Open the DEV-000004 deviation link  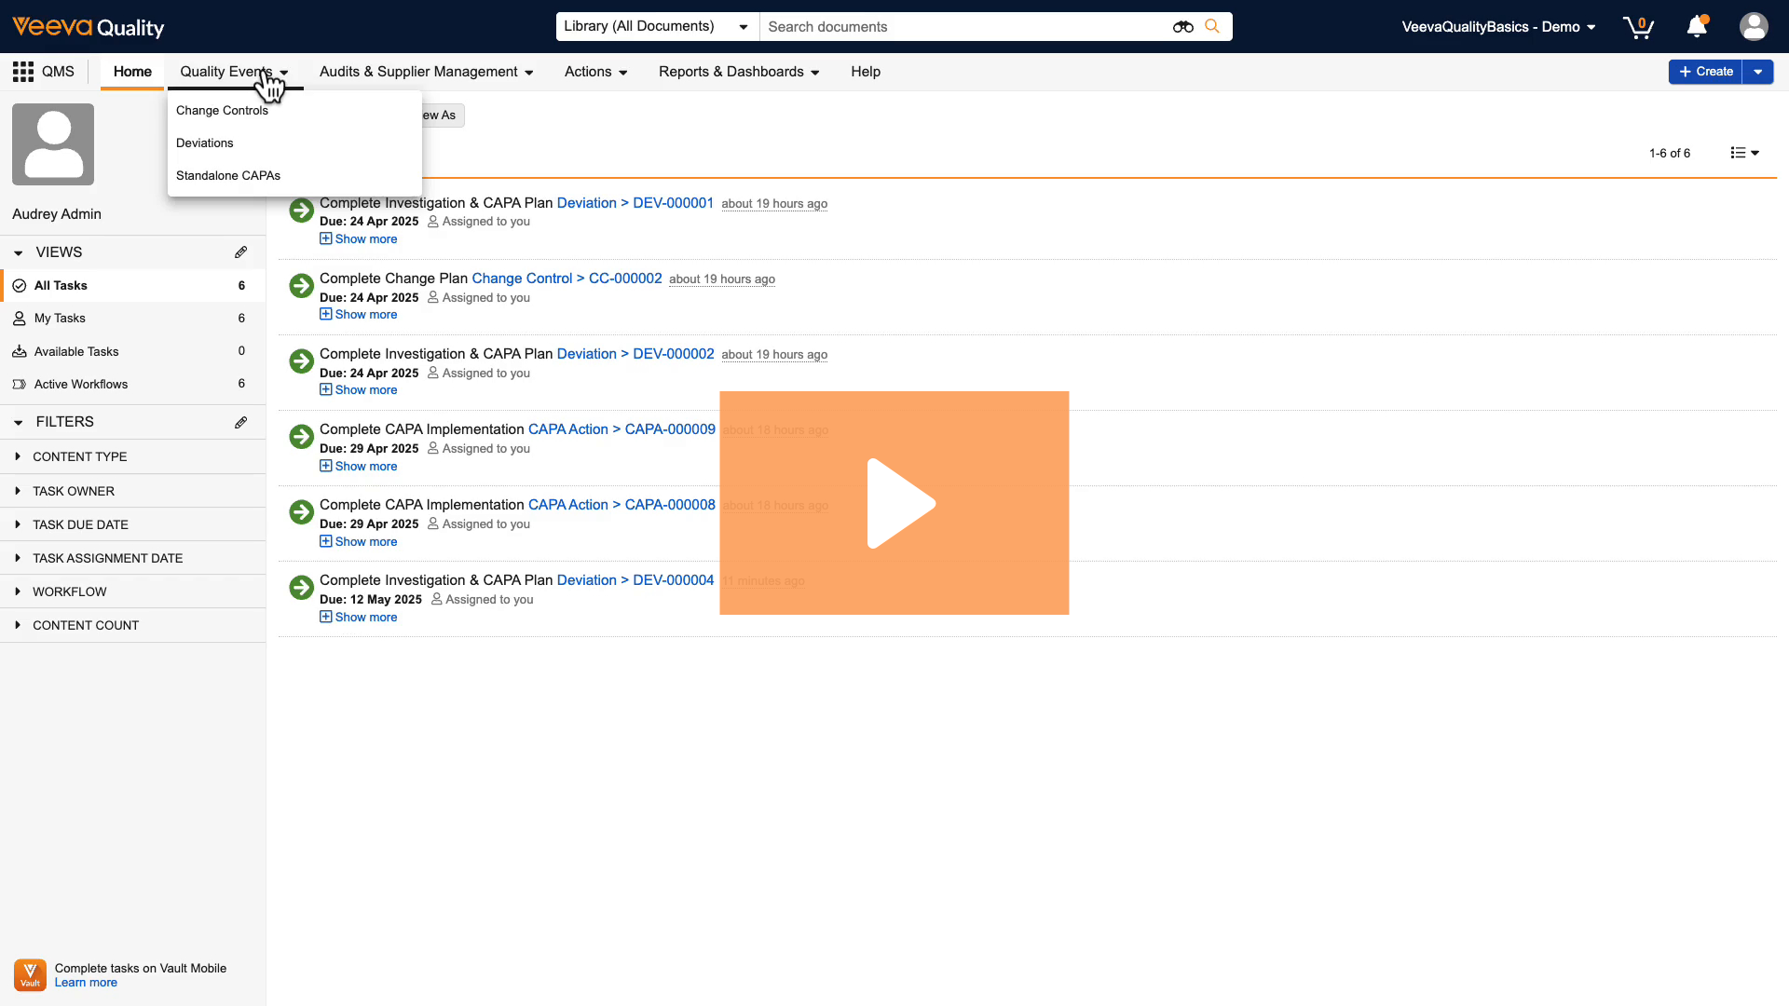673,580
